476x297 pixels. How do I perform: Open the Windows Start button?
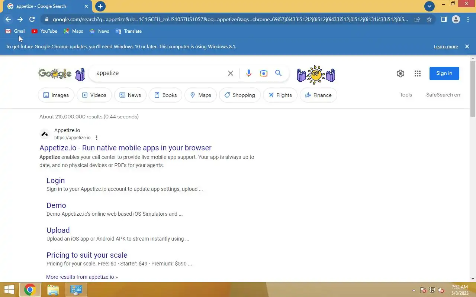pos(9,290)
